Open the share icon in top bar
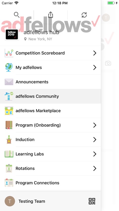119x211 pixels. point(50,15)
